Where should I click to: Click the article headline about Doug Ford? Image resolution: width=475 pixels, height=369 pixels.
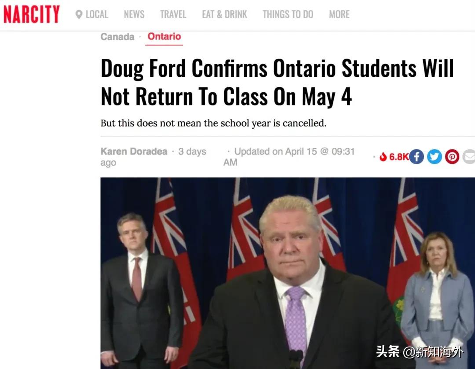(277, 82)
